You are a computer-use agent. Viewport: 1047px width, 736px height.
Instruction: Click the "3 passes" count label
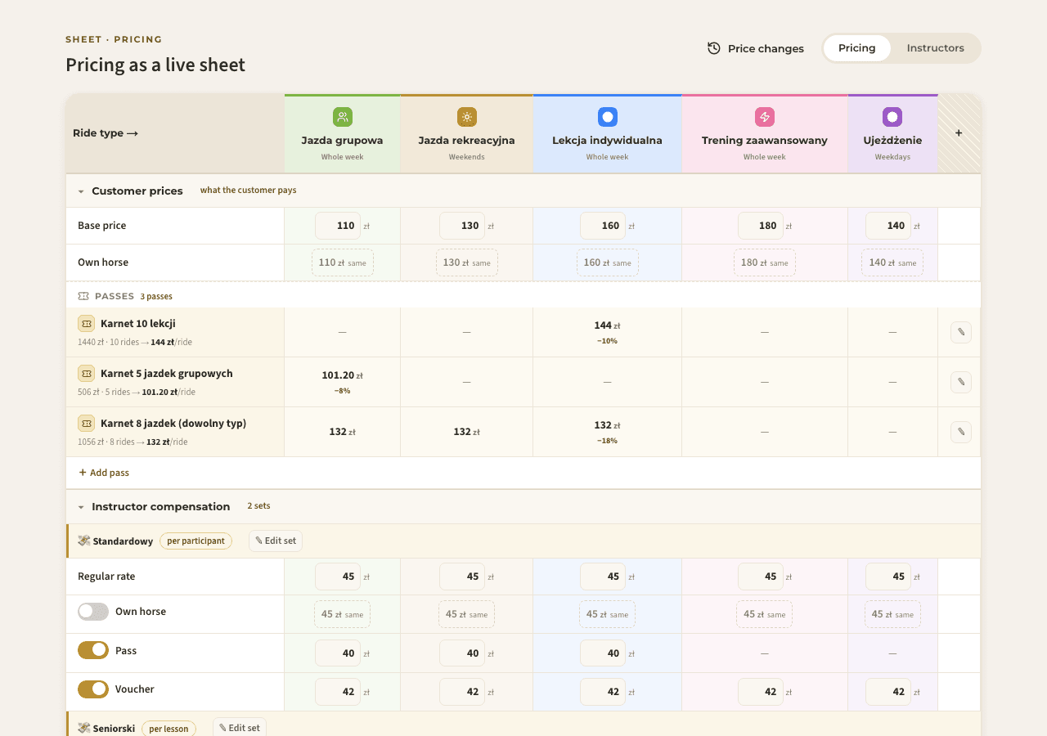156,296
